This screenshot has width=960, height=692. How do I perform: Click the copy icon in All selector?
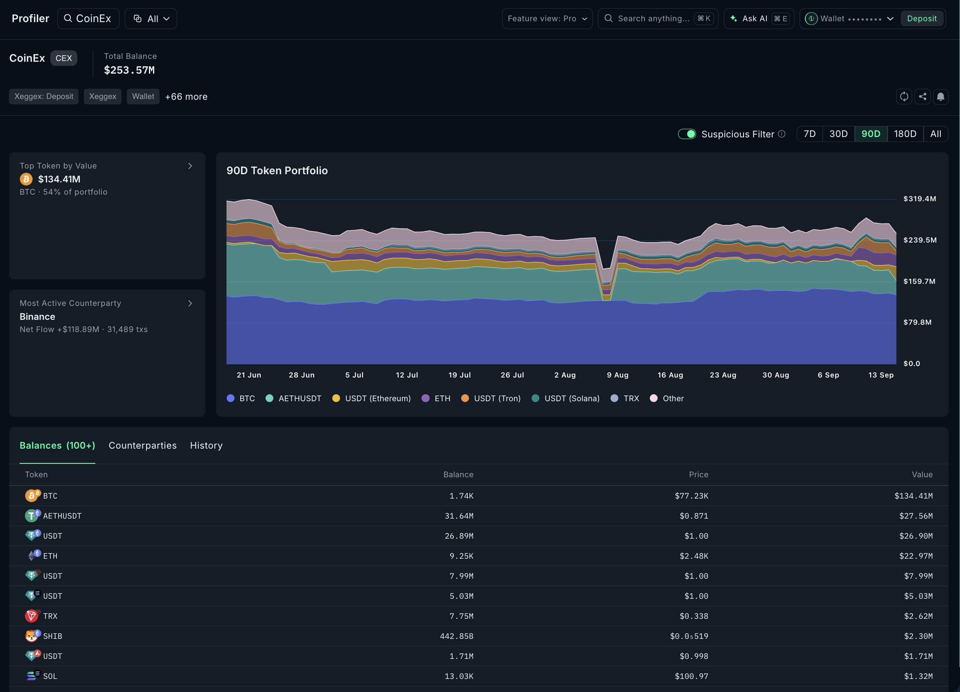coord(137,19)
